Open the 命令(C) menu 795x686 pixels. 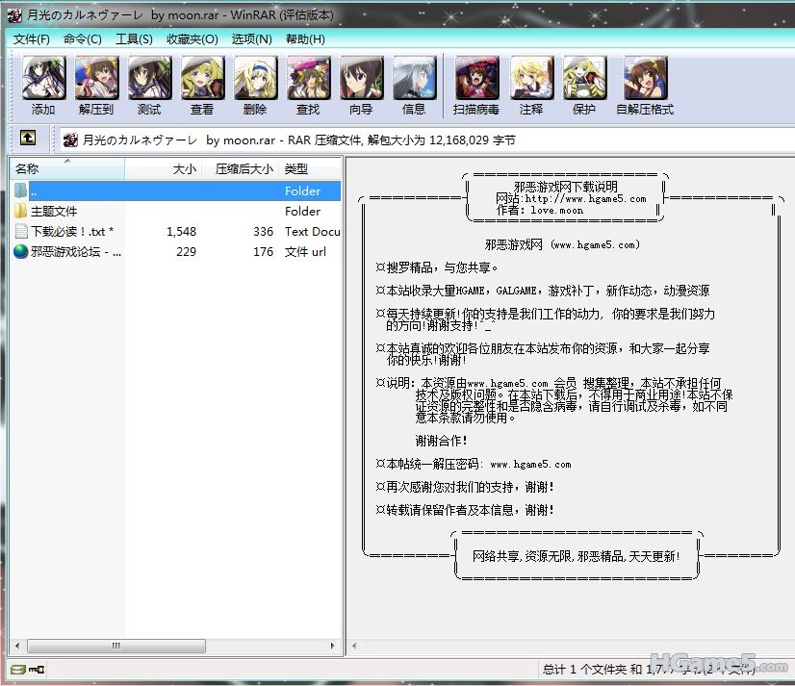tap(83, 39)
